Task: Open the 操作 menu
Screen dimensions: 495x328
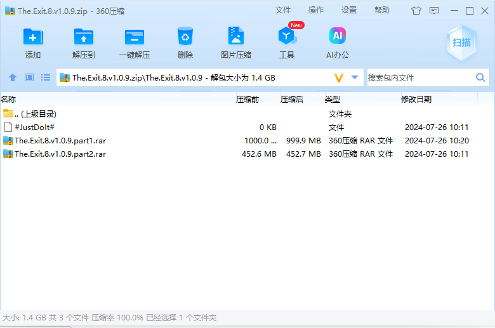Action: coord(315,10)
